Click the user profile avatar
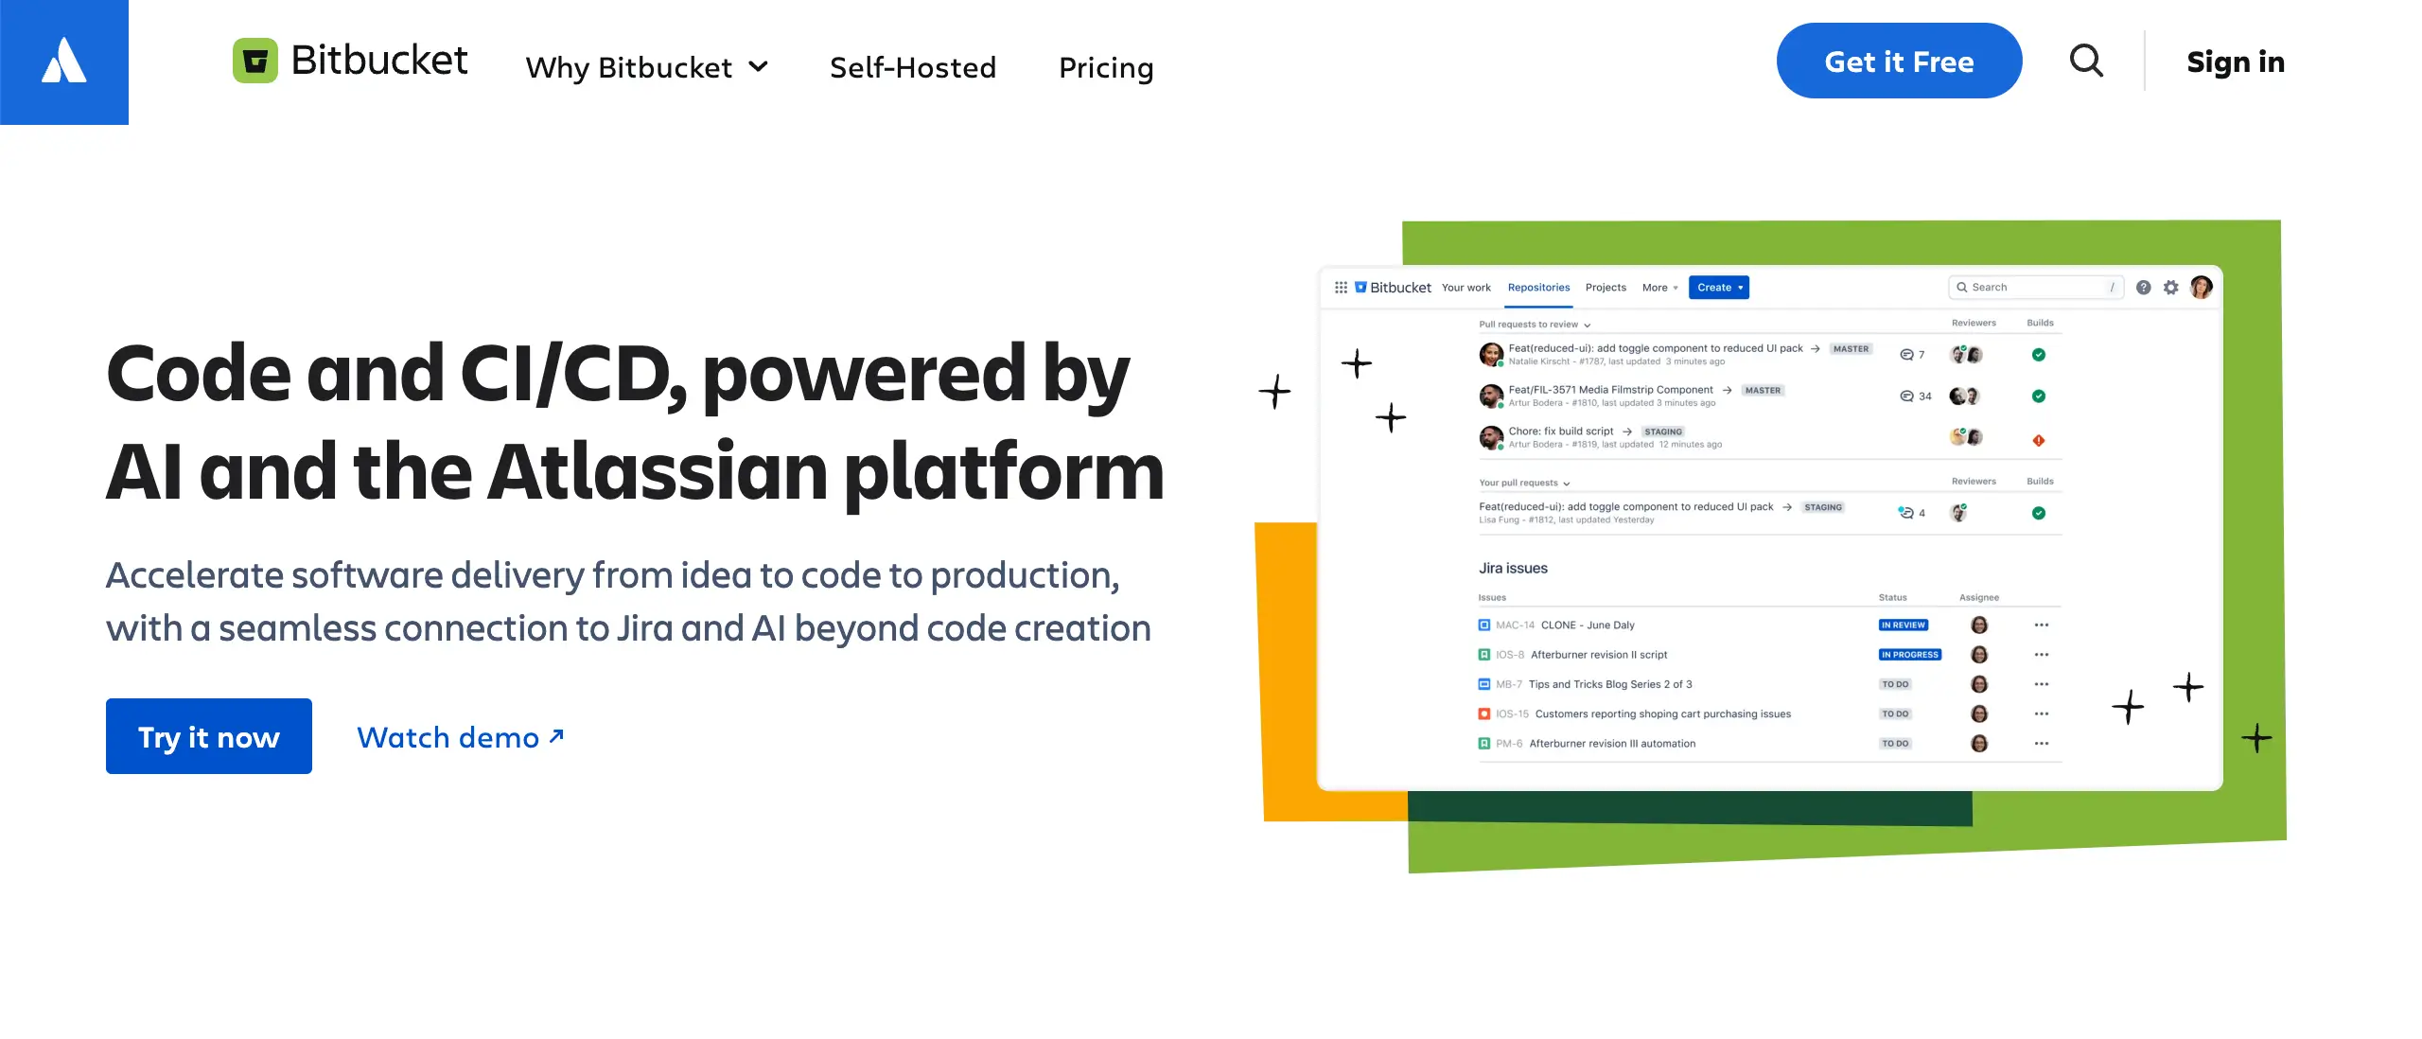 coord(2202,288)
